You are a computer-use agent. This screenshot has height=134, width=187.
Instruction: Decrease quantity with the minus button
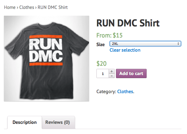[112, 76]
